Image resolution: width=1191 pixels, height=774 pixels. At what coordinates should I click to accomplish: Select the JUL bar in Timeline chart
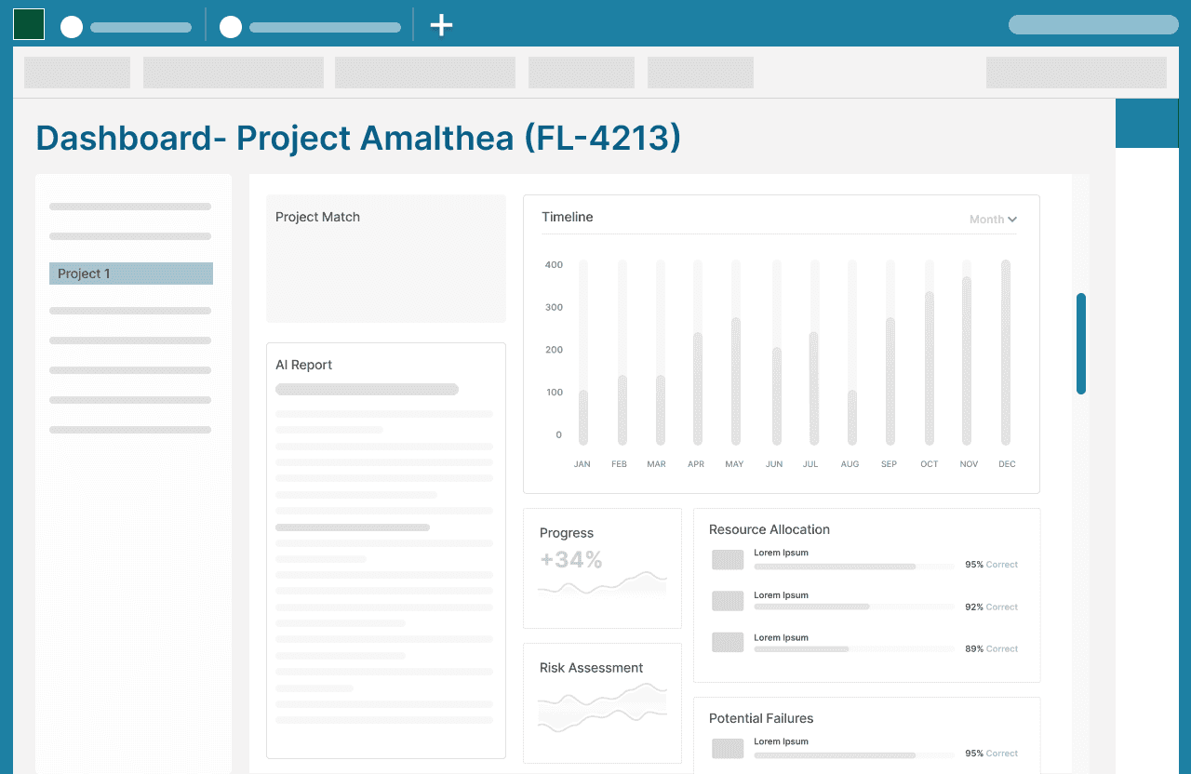(814, 389)
